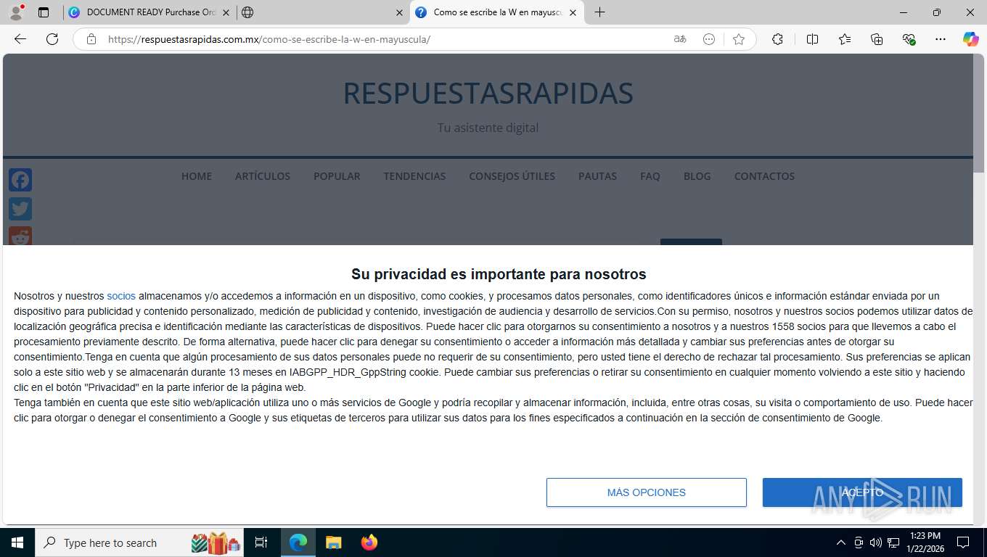
Task: Open a new browser tab
Action: pyautogui.click(x=599, y=12)
